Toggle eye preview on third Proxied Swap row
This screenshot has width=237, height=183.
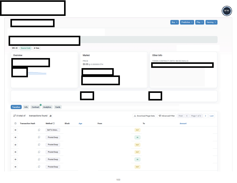(x=15, y=152)
